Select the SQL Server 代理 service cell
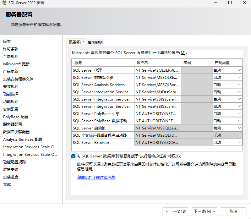251x219 pixels. (103, 70)
